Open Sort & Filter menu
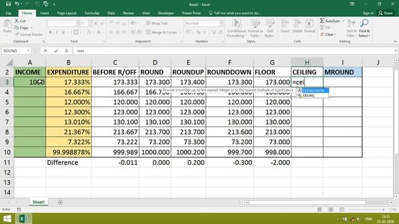This screenshot has height=224, width=399. pos(352,29)
